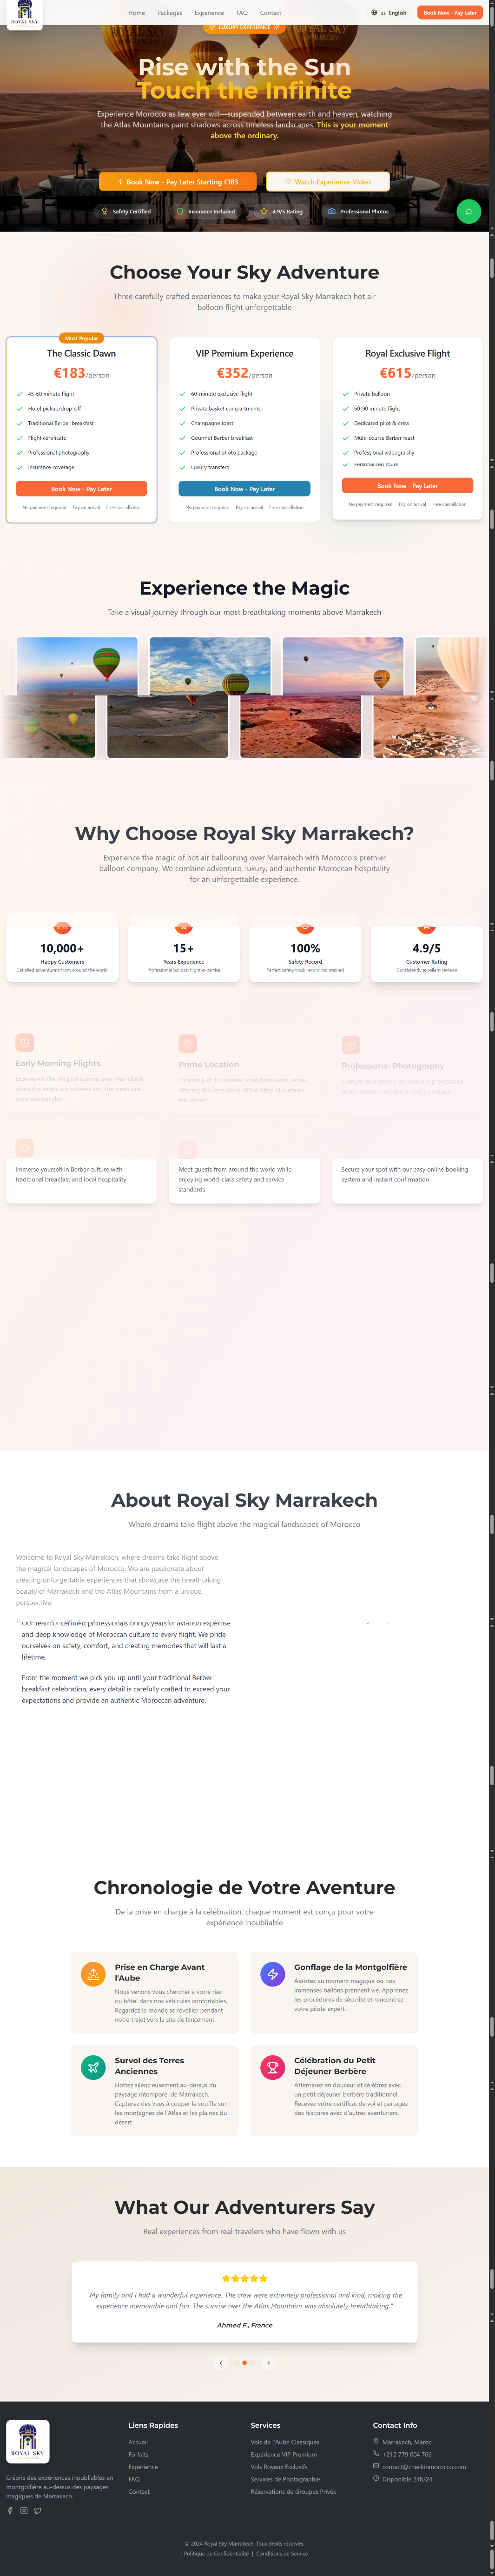The image size is (495, 2576).
Task: Click the phone icon in Contact Info
Action: coord(376,2453)
